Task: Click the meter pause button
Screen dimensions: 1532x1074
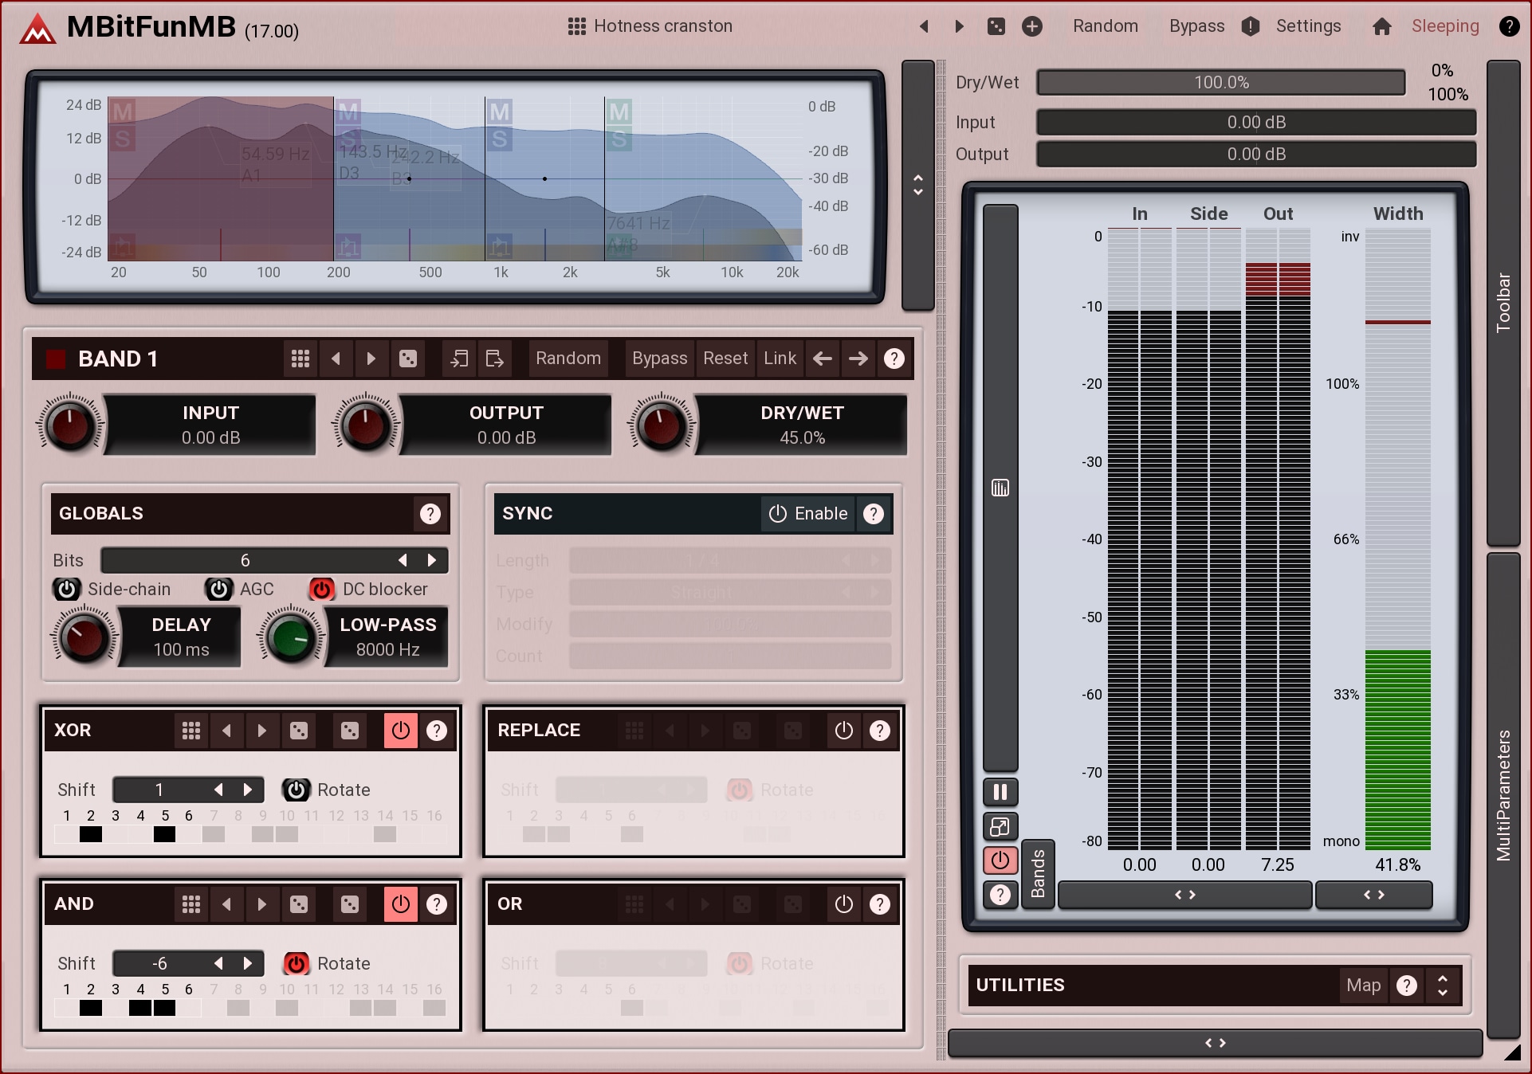Action: pyautogui.click(x=1000, y=792)
